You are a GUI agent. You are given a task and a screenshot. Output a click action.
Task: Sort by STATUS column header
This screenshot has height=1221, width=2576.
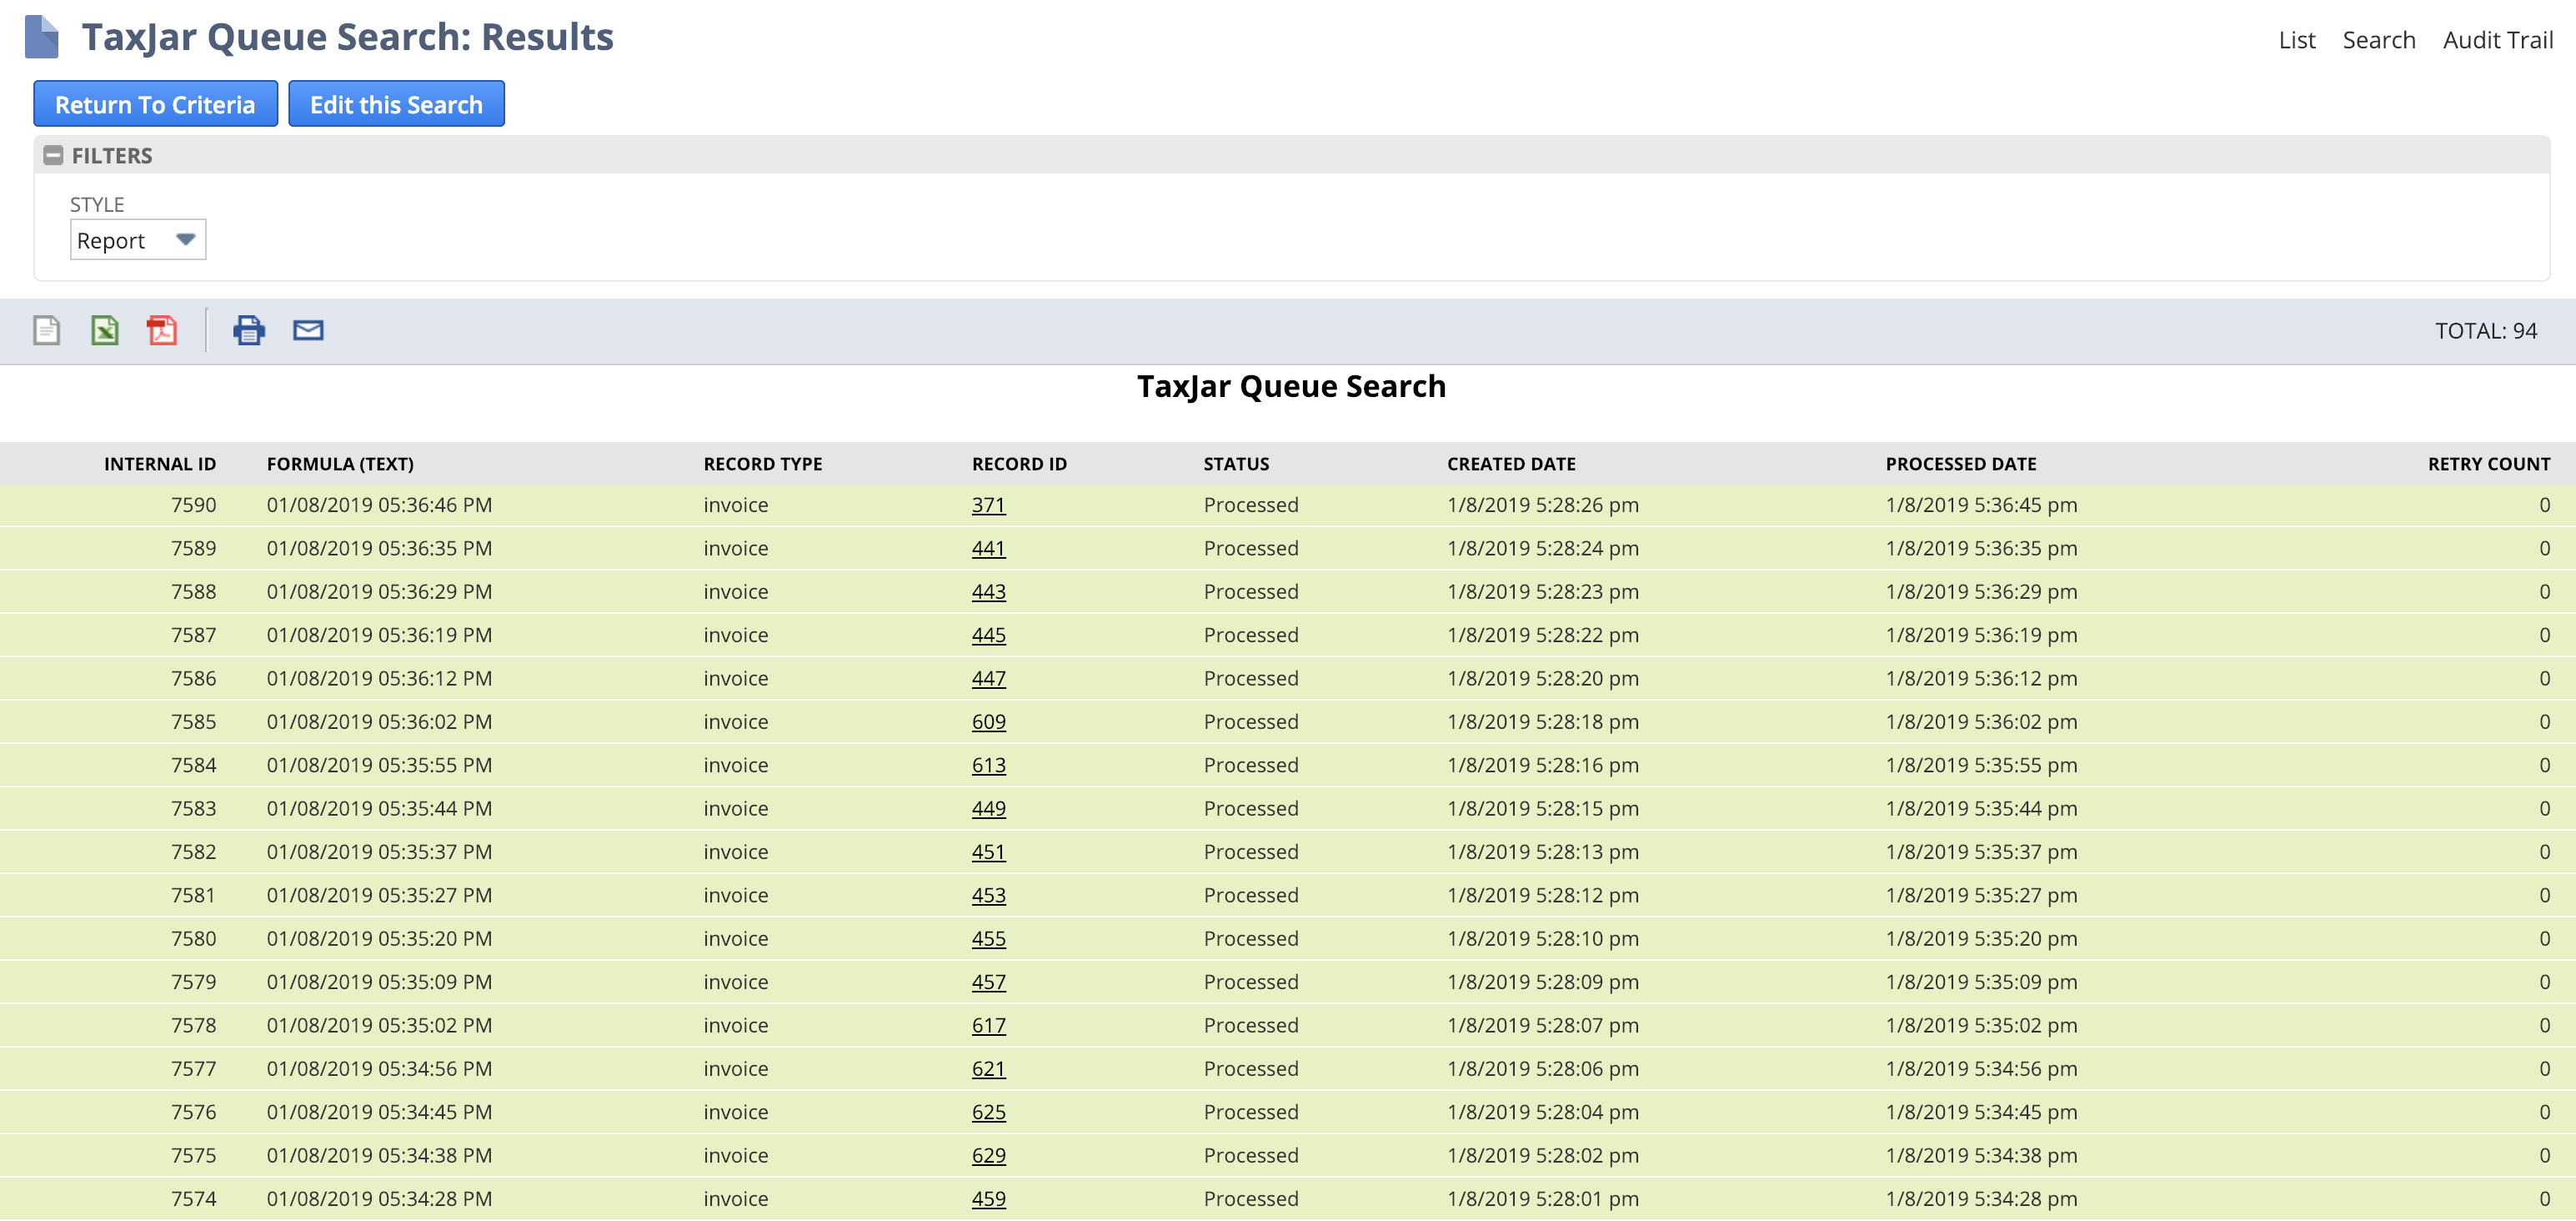1236,464
